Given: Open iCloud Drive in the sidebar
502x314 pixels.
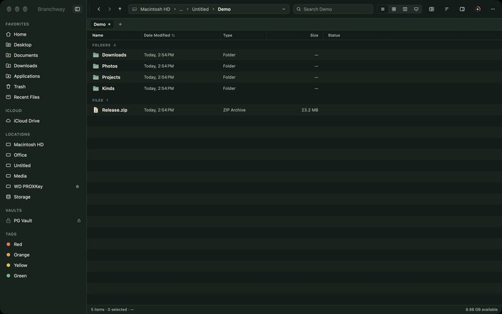Looking at the screenshot, I should click(43, 121).
